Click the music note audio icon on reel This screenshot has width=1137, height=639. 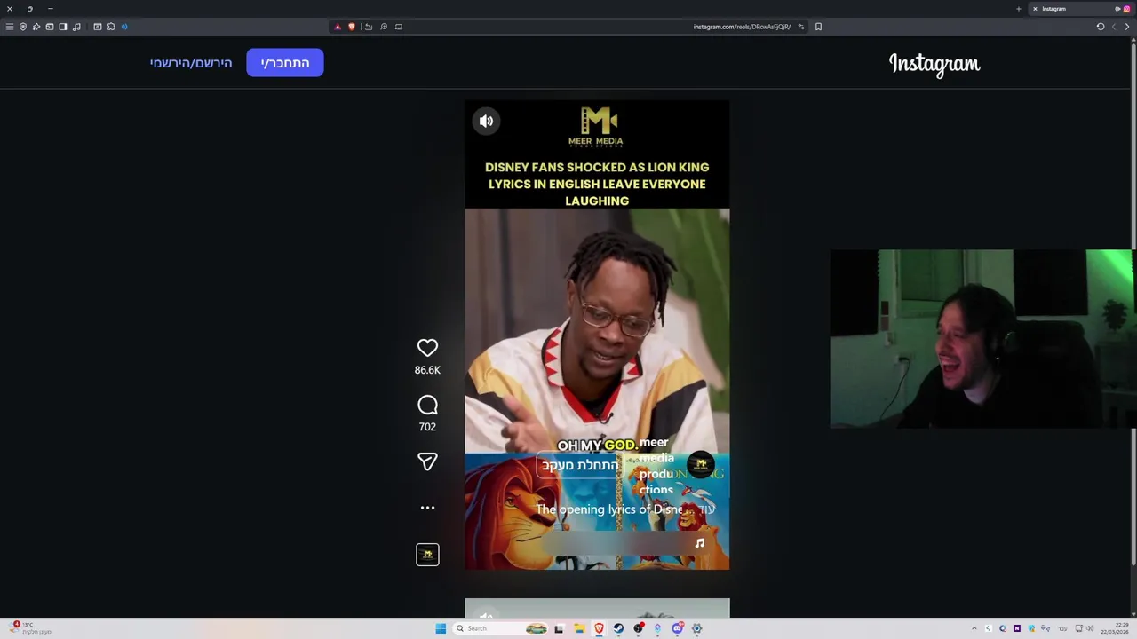[700, 543]
